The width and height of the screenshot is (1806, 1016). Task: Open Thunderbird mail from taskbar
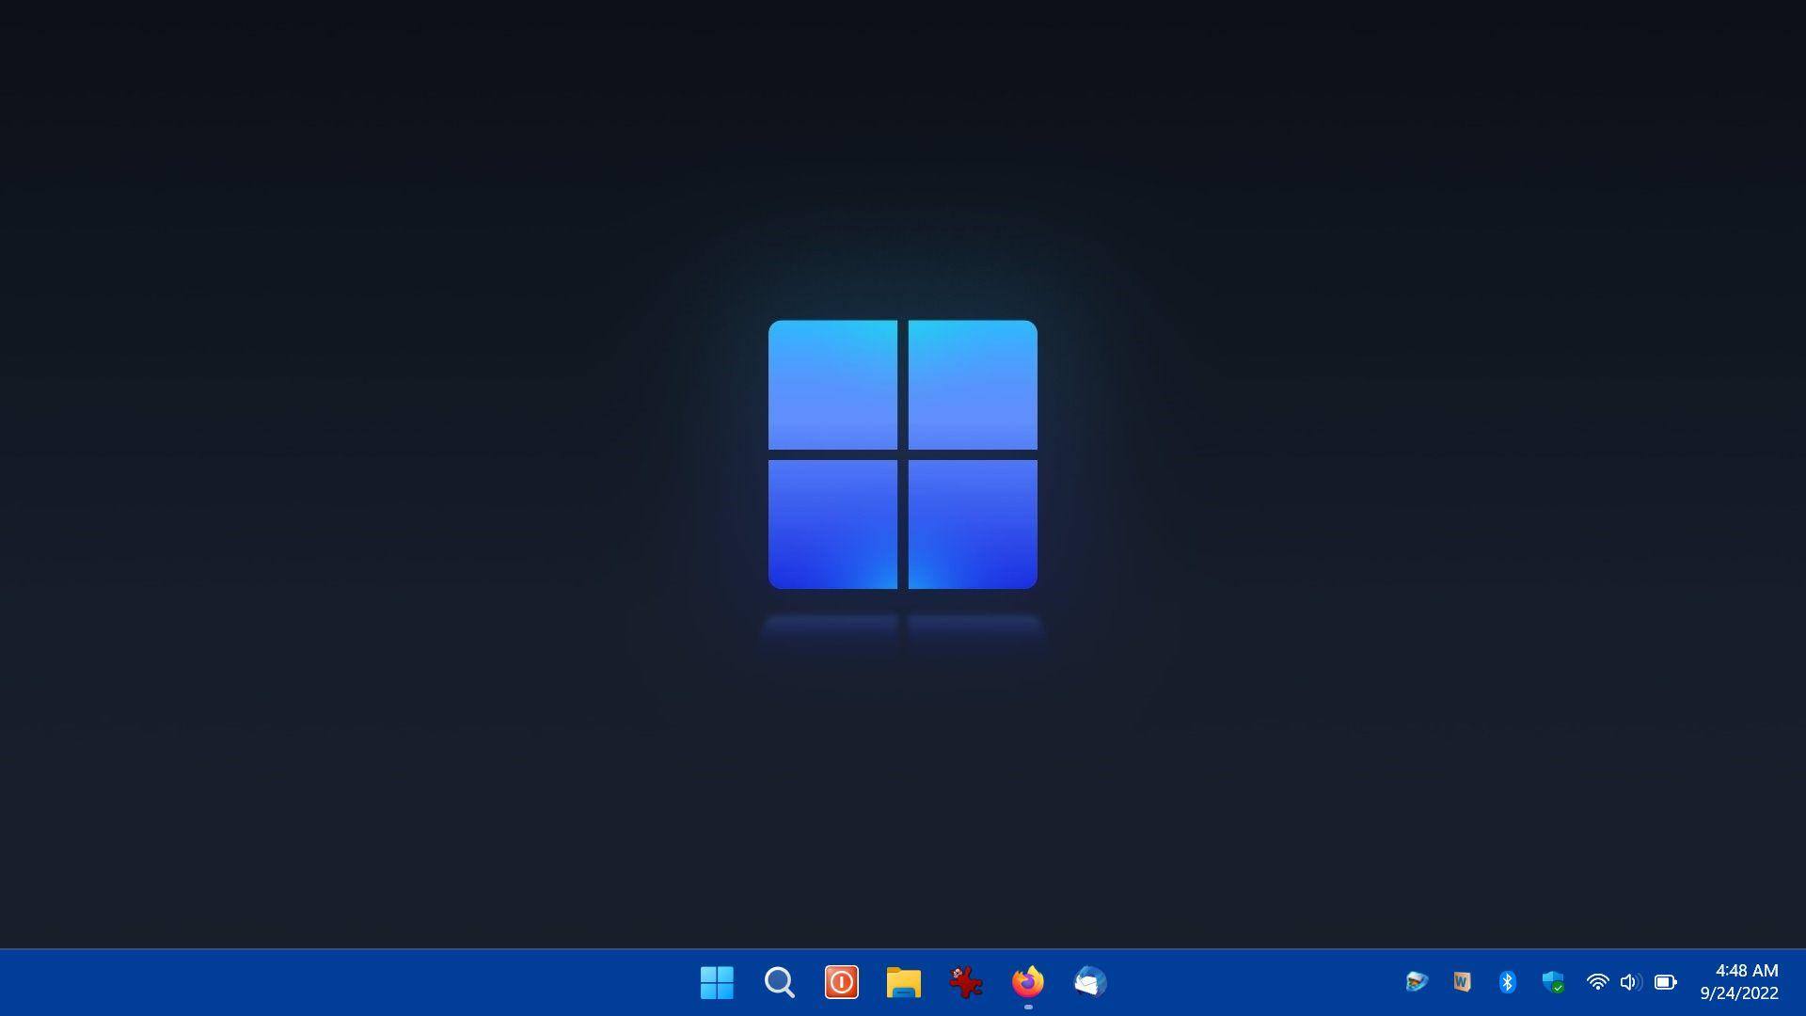point(1089,982)
